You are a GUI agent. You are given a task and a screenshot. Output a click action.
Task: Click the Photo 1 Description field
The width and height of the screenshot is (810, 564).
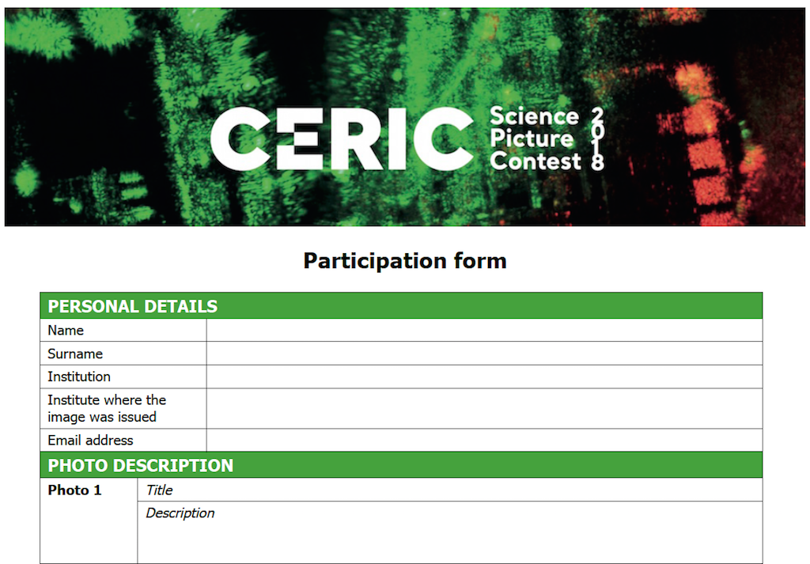tap(450, 532)
